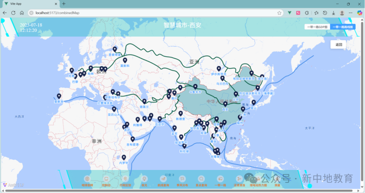Image resolution: width=365 pixels, height=193 pixels.
Task: Toggle the 夜光 night light icon
Action: click(x=144, y=179)
